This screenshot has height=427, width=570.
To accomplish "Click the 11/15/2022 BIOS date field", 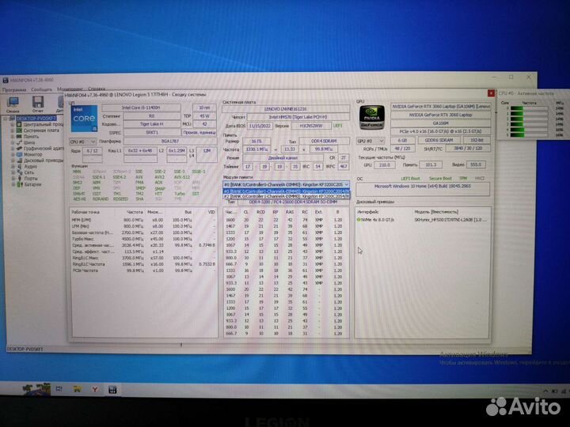I will tap(260, 126).
